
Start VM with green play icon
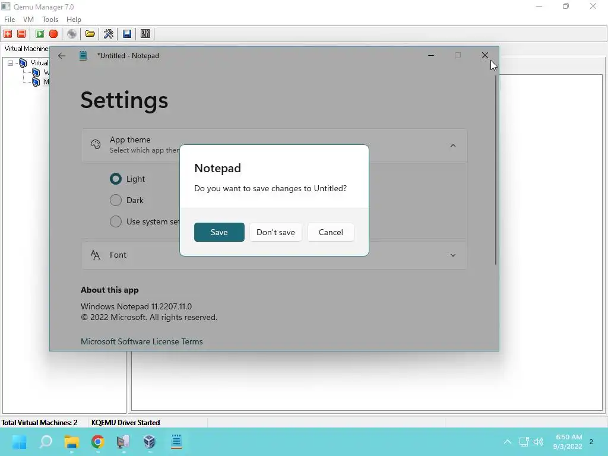40,34
